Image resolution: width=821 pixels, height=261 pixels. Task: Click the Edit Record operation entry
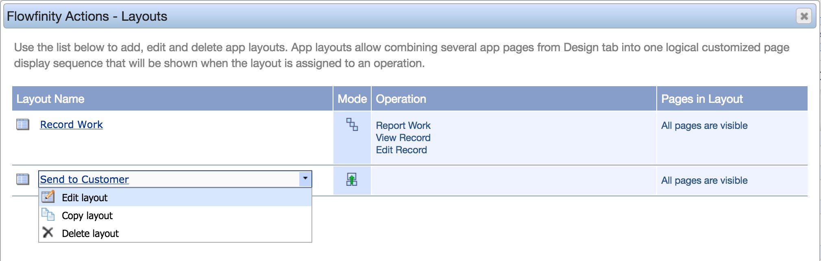(x=401, y=150)
